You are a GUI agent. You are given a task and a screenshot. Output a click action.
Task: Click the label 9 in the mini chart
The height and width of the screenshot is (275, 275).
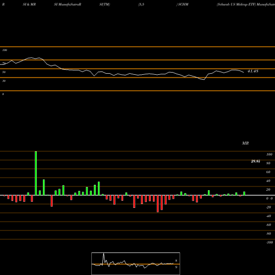pyautogui.click(x=176, y=267)
